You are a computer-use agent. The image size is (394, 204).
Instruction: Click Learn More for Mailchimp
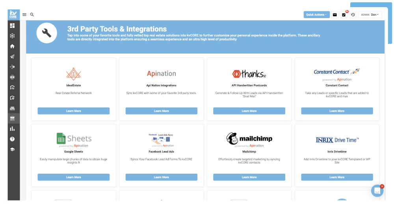249,177
